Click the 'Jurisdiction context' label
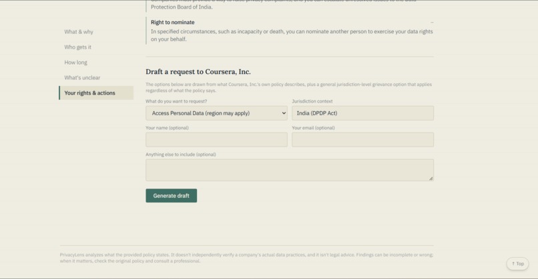The image size is (538, 279). (312, 101)
